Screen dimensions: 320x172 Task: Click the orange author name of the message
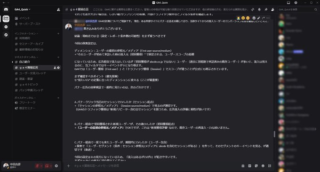80,25
